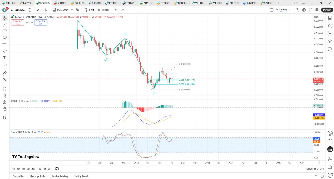
Task: Click the BUY 0.001564 button
Action: (41, 23)
